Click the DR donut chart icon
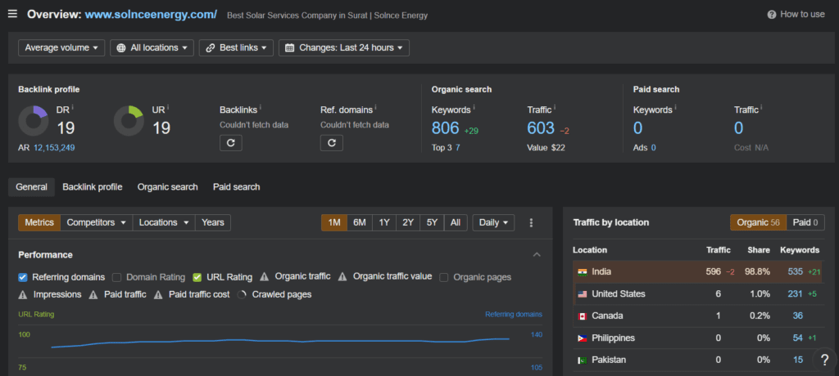This screenshot has width=839, height=376. click(x=34, y=121)
